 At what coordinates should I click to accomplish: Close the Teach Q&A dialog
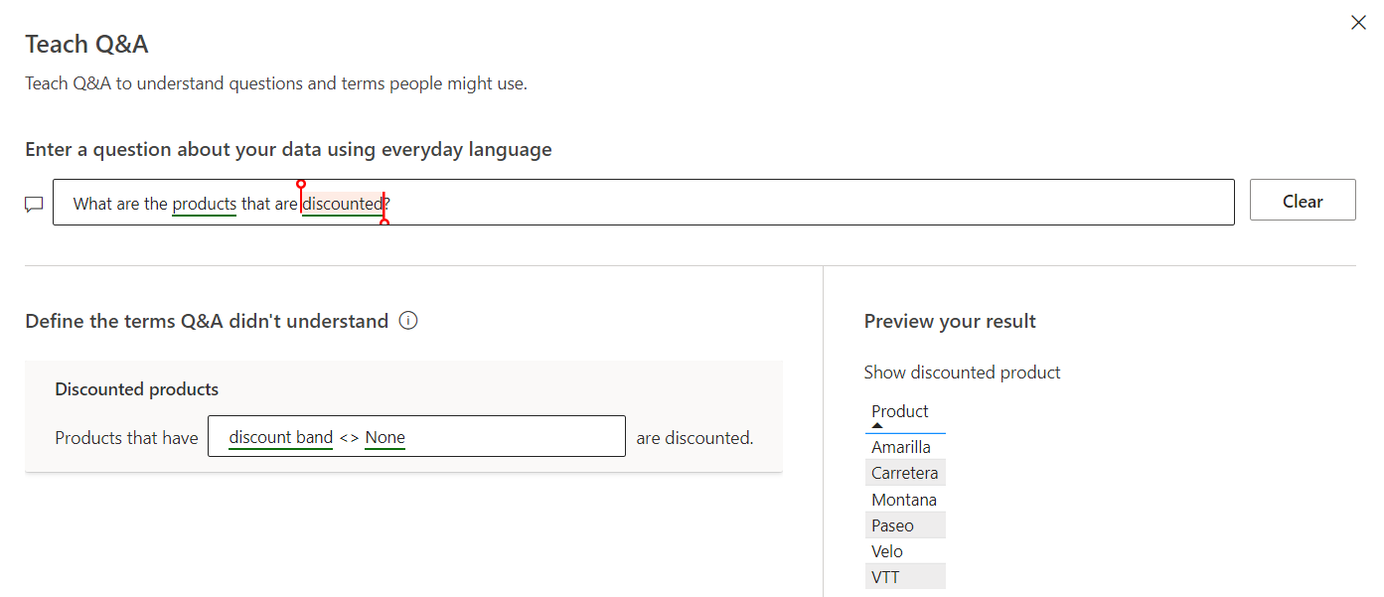coord(1358,23)
